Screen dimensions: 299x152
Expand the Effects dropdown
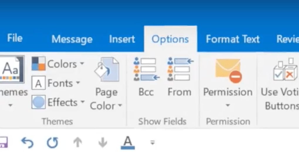[x=58, y=102]
